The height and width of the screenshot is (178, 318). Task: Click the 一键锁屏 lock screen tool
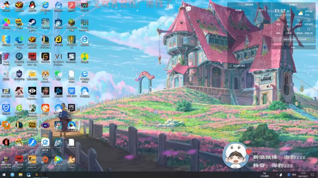click(x=299, y=31)
